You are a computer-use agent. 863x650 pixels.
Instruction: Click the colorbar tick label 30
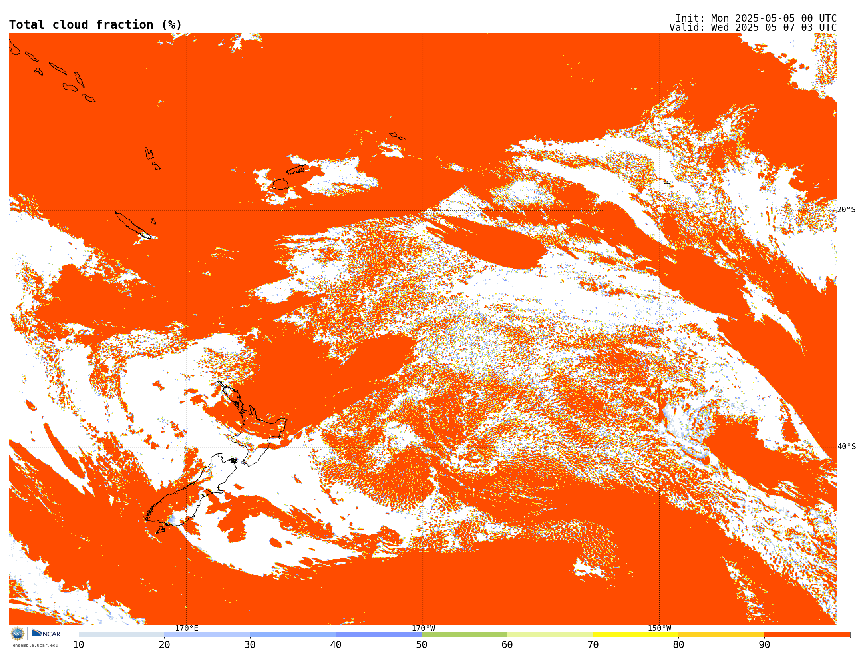[250, 645]
